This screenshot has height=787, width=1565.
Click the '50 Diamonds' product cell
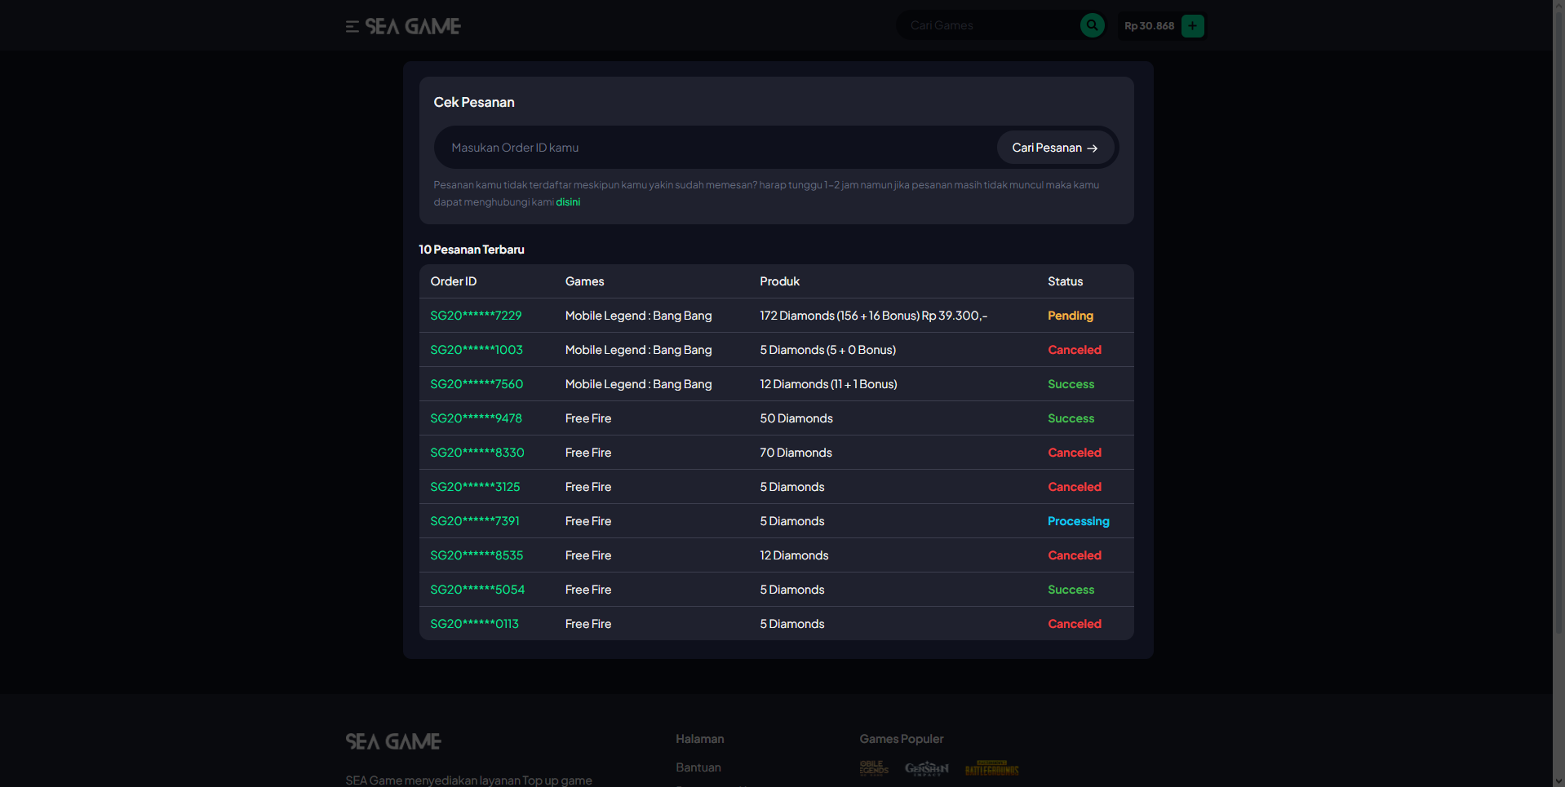(x=796, y=418)
